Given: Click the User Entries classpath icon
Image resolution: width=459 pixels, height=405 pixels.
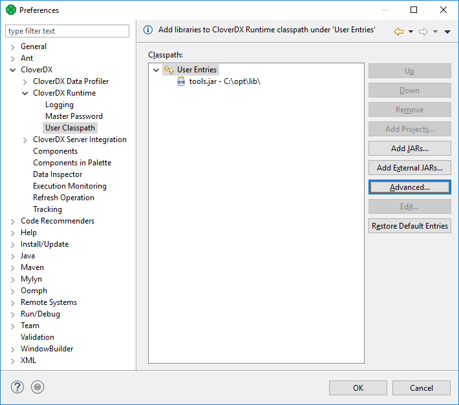Looking at the screenshot, I should 169,70.
